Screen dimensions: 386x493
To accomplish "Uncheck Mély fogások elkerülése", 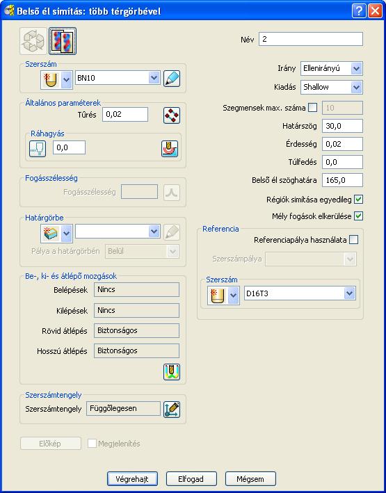I will (x=358, y=216).
